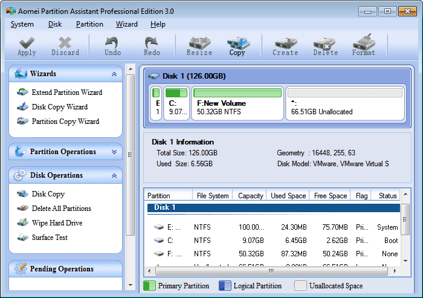Sort by Status column header
423x298 pixels.
click(x=387, y=195)
